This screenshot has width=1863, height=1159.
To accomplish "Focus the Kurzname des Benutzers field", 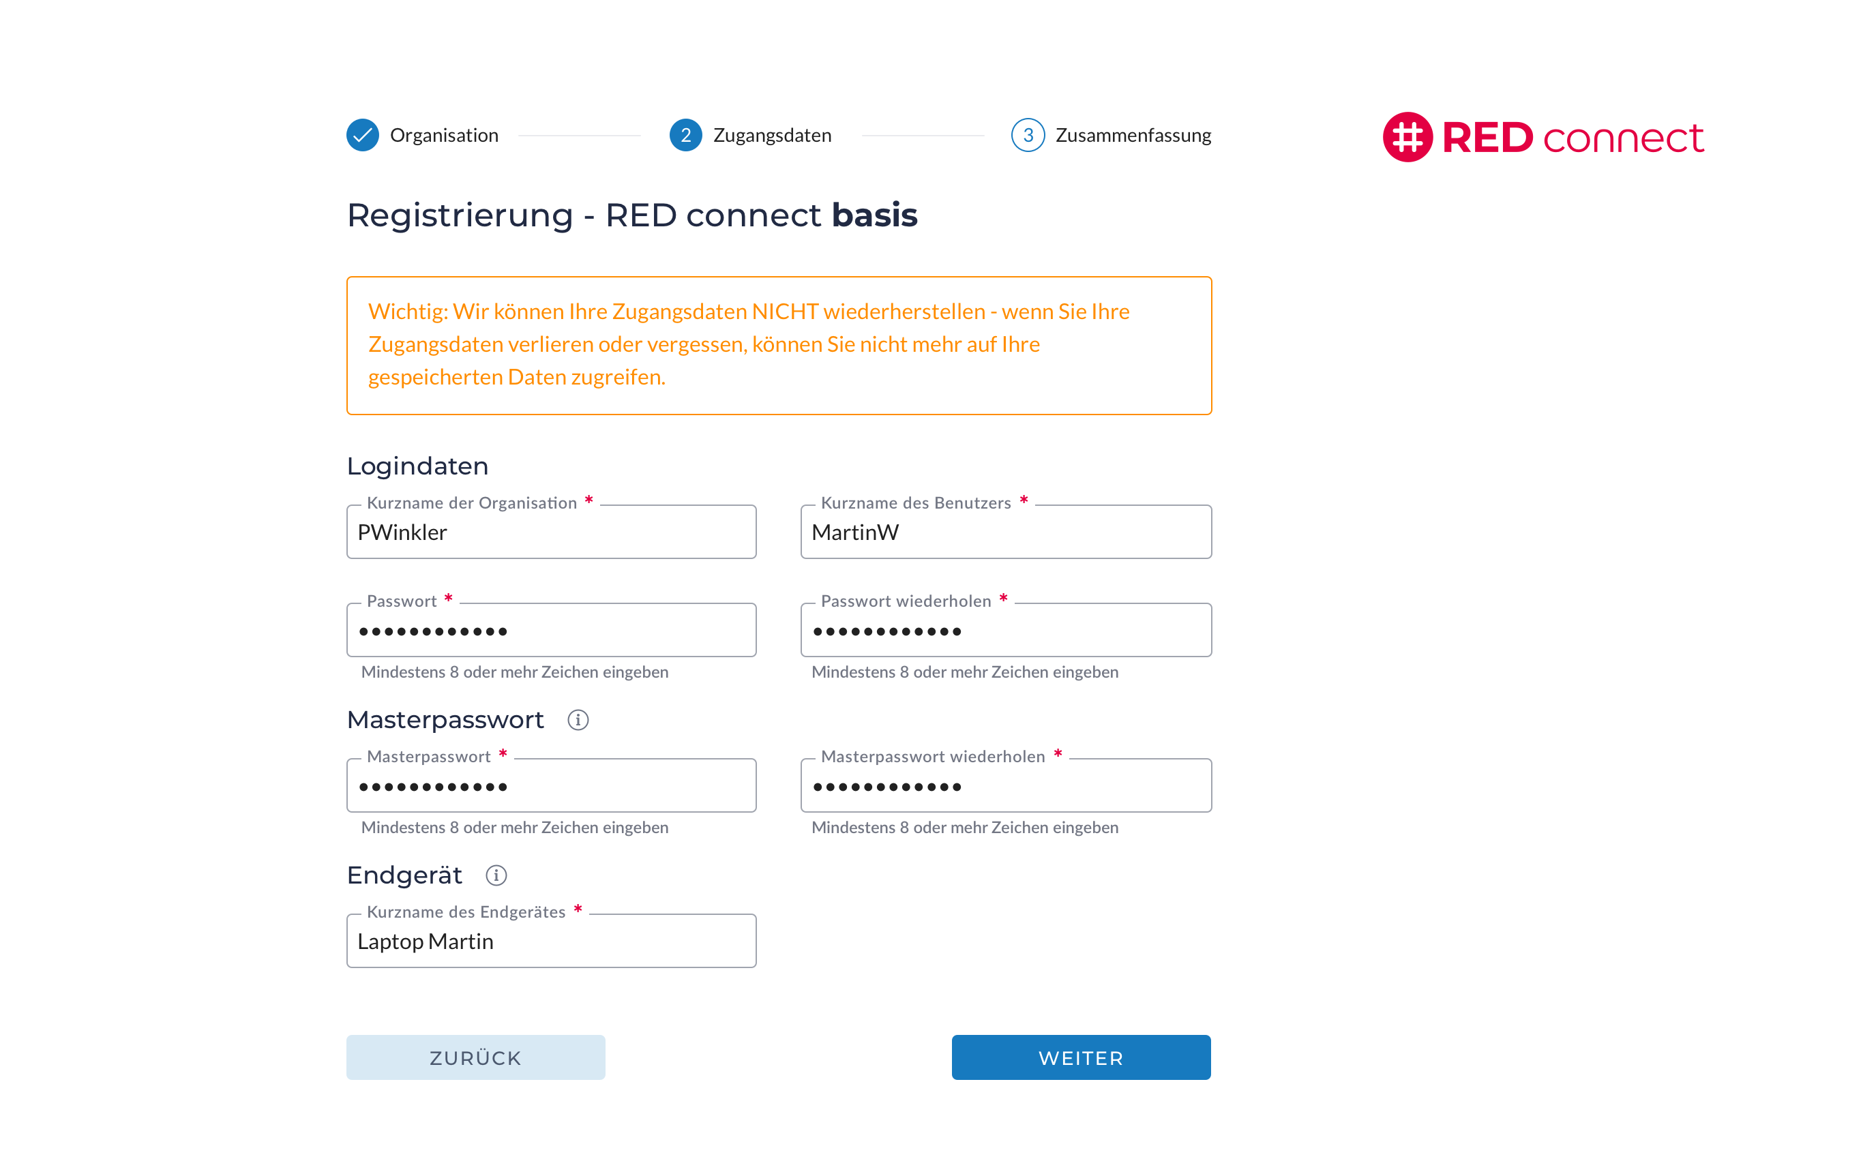I will (x=1006, y=532).
